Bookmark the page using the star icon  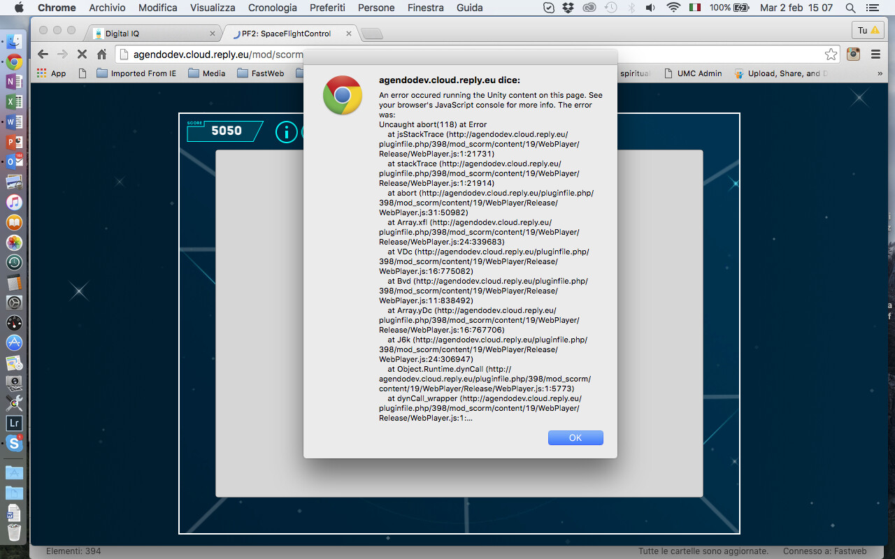830,53
